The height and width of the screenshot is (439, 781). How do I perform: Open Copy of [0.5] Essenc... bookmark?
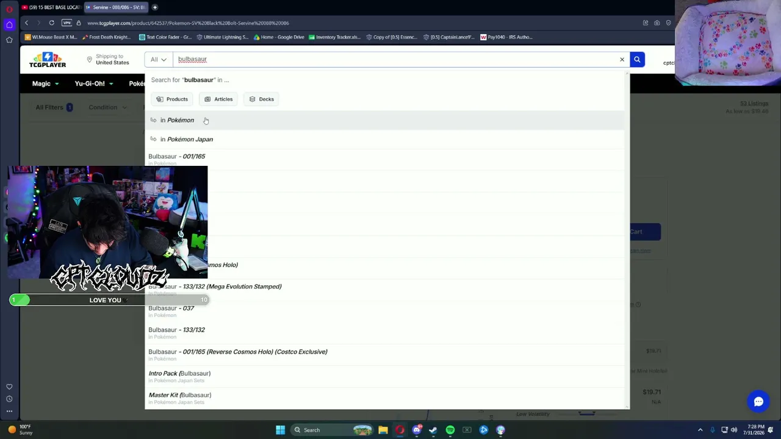(391, 37)
